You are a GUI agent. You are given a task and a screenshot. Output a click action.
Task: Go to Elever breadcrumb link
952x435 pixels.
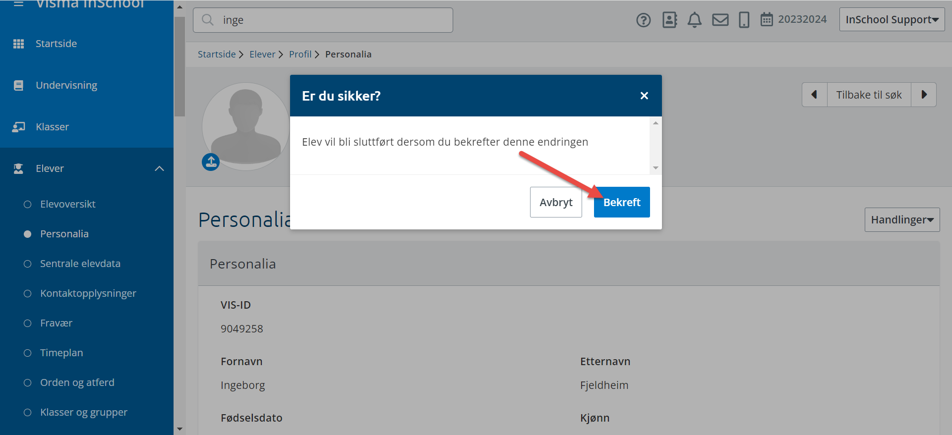pos(262,54)
